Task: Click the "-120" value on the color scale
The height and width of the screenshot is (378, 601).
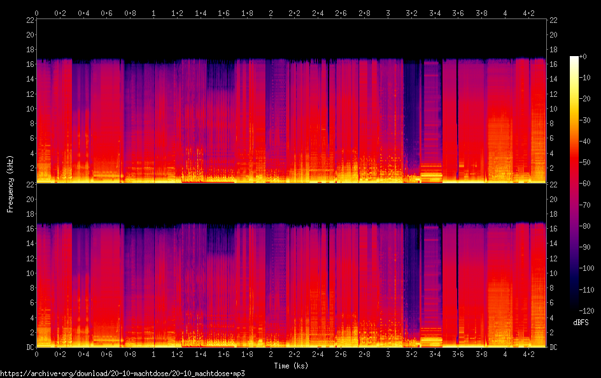Action: [587, 311]
